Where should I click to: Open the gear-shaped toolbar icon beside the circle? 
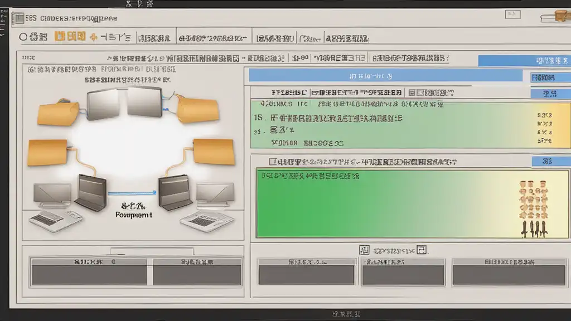pyautogui.click(x=34, y=37)
